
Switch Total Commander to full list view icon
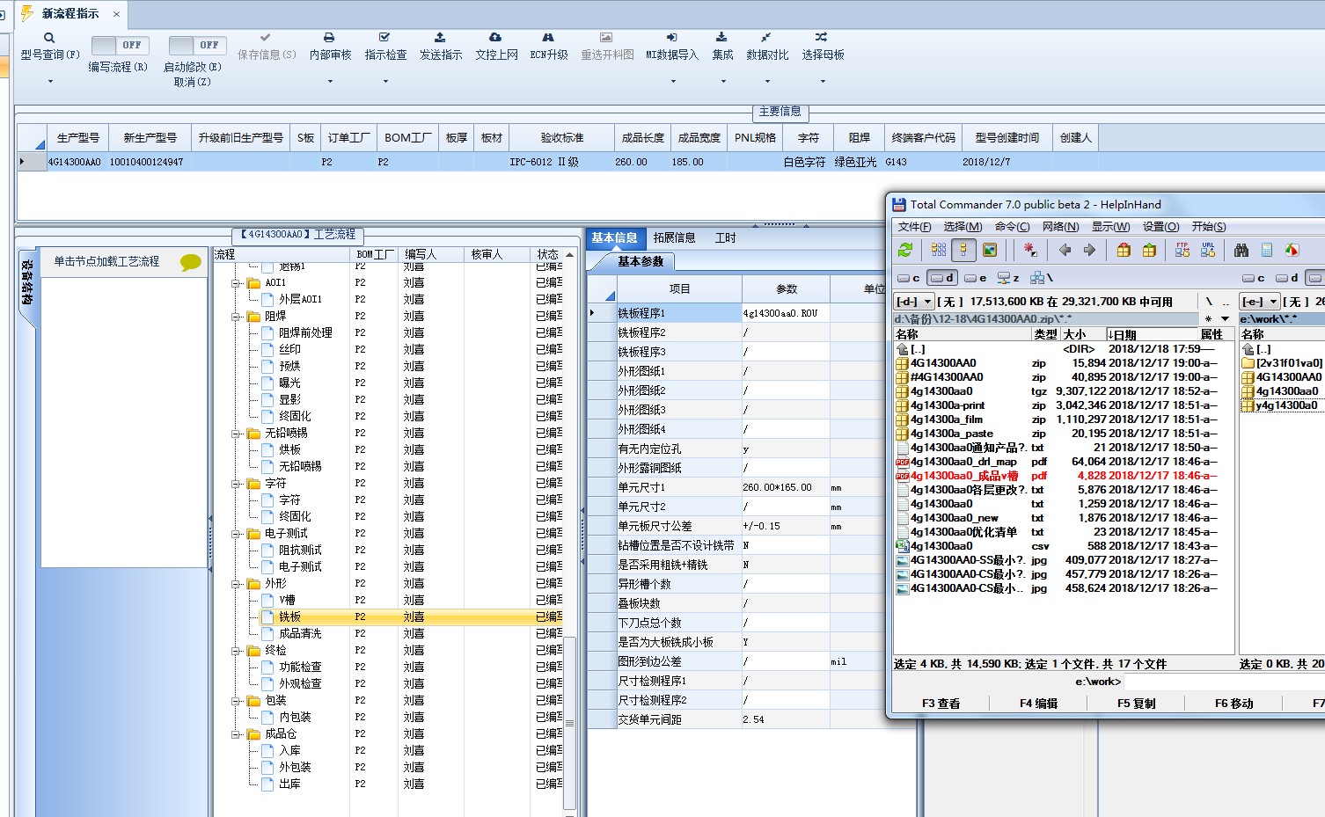click(x=964, y=251)
